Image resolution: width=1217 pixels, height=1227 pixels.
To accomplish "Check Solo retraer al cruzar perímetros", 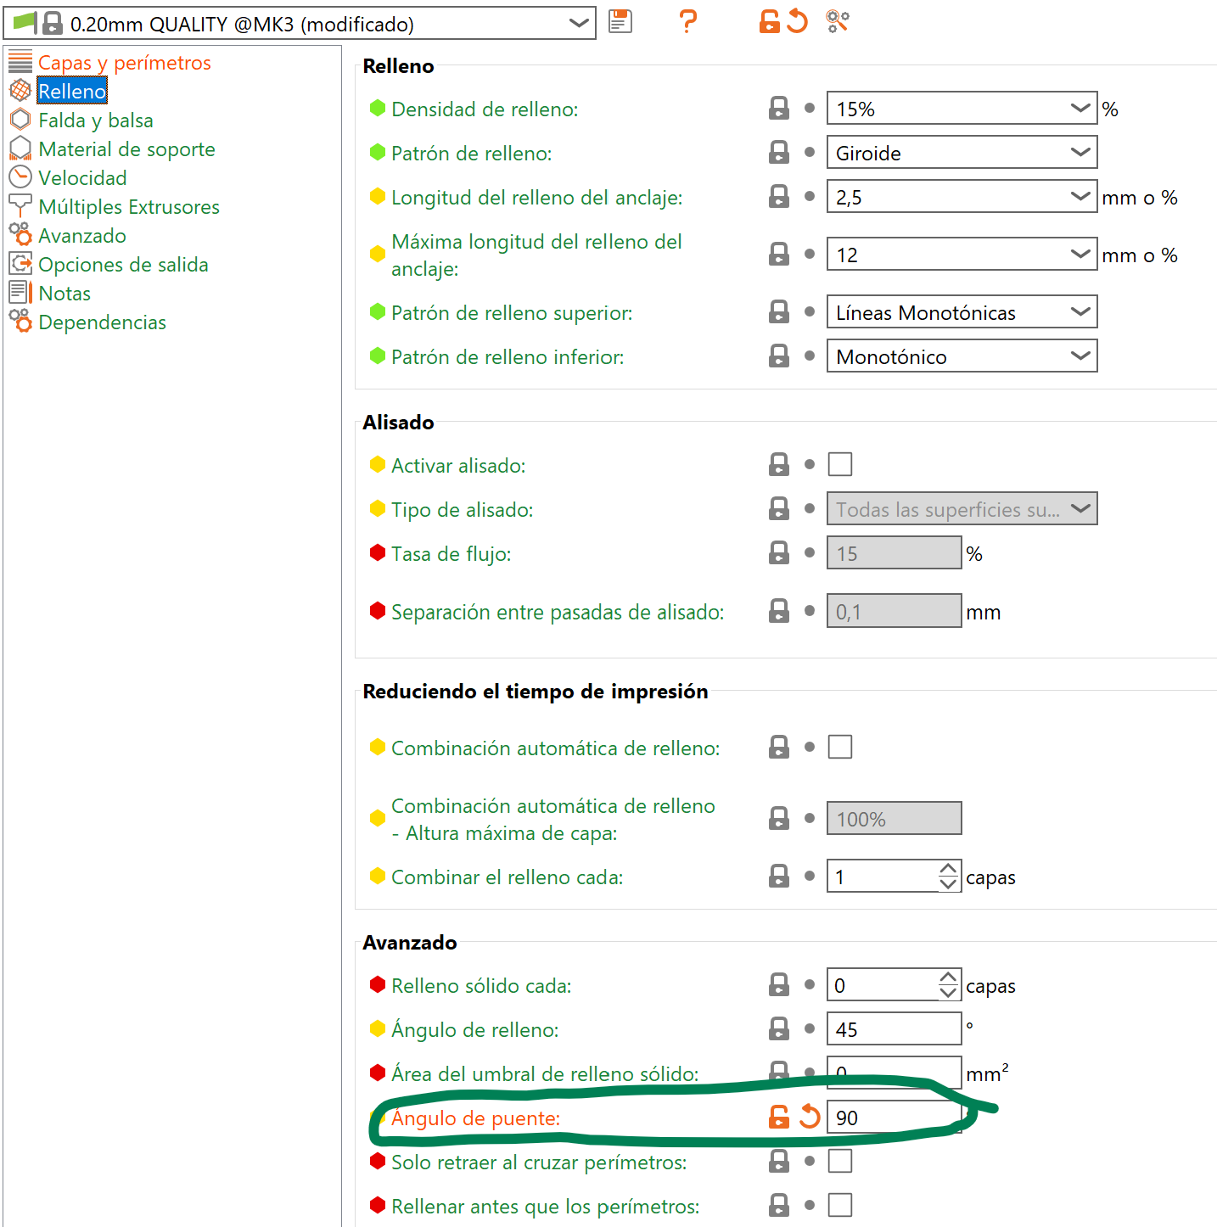I will (x=840, y=1161).
